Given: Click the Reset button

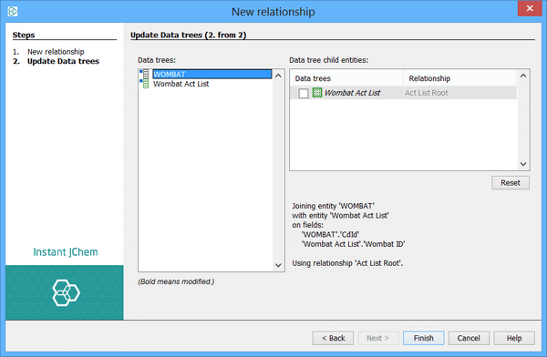Looking at the screenshot, I should tap(511, 183).
